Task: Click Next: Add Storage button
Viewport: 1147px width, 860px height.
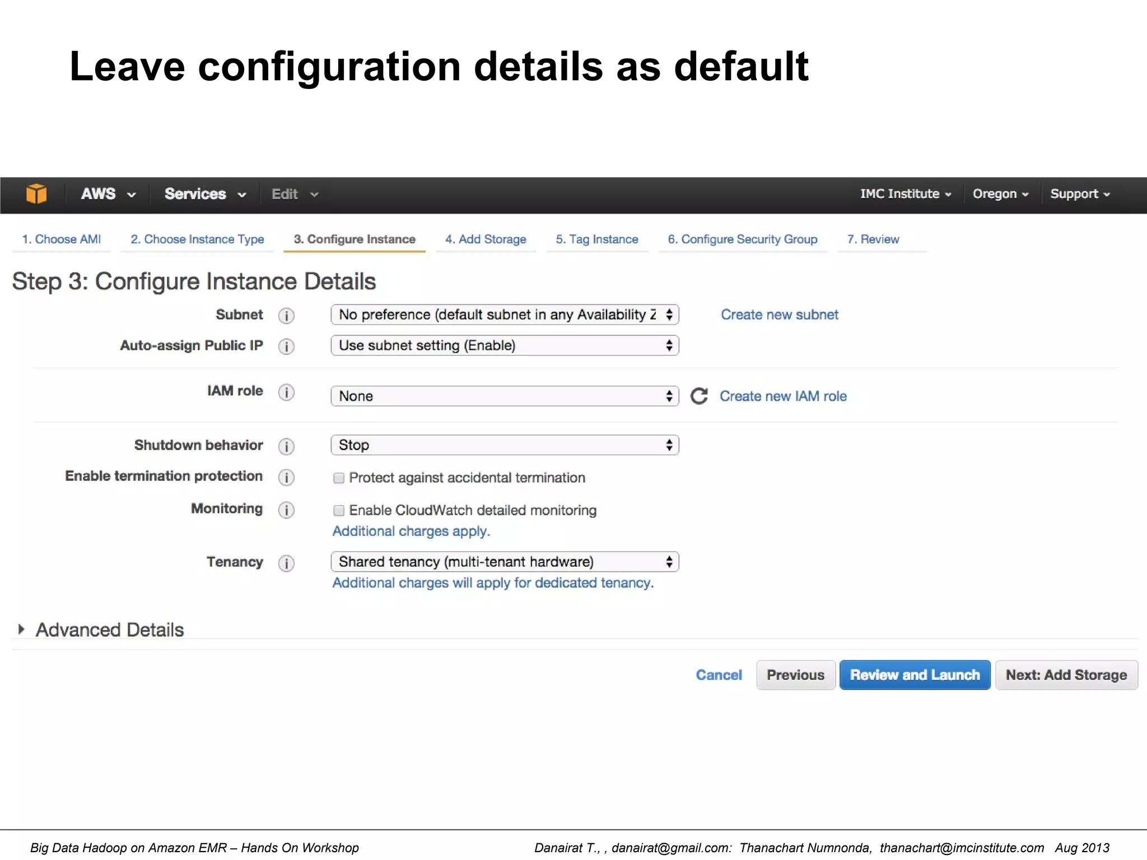Action: tap(1066, 675)
